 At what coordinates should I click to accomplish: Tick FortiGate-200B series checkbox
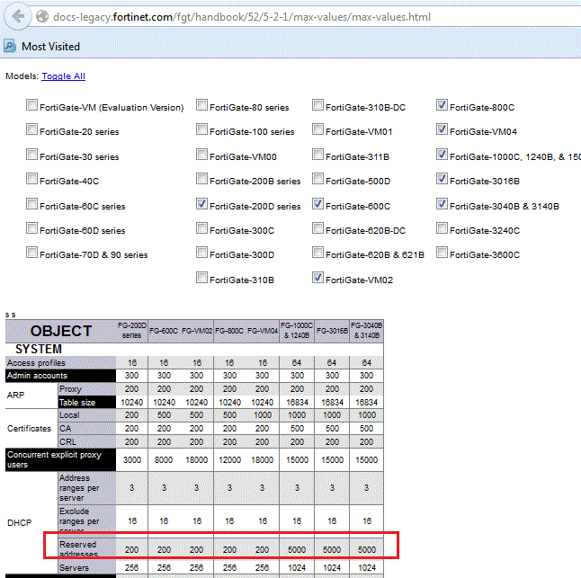pos(201,179)
